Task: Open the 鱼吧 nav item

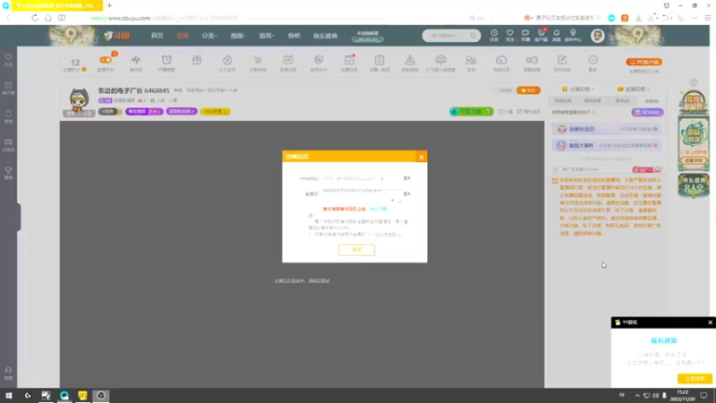Action: 294,36
